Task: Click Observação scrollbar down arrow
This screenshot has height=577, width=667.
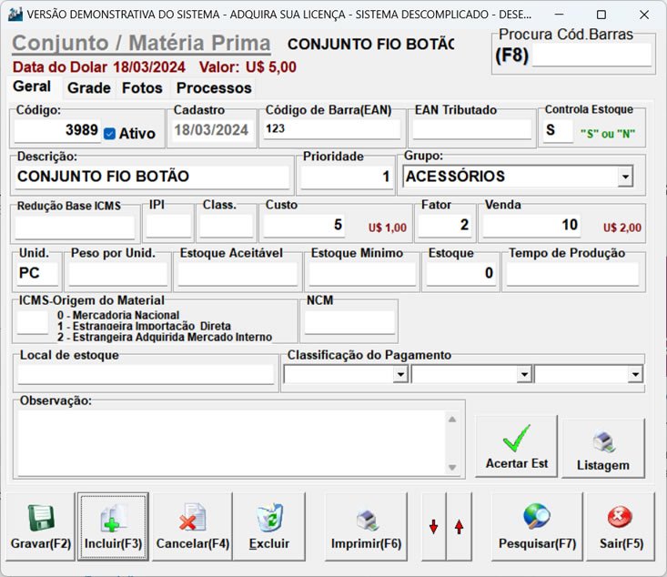Action: click(x=452, y=467)
